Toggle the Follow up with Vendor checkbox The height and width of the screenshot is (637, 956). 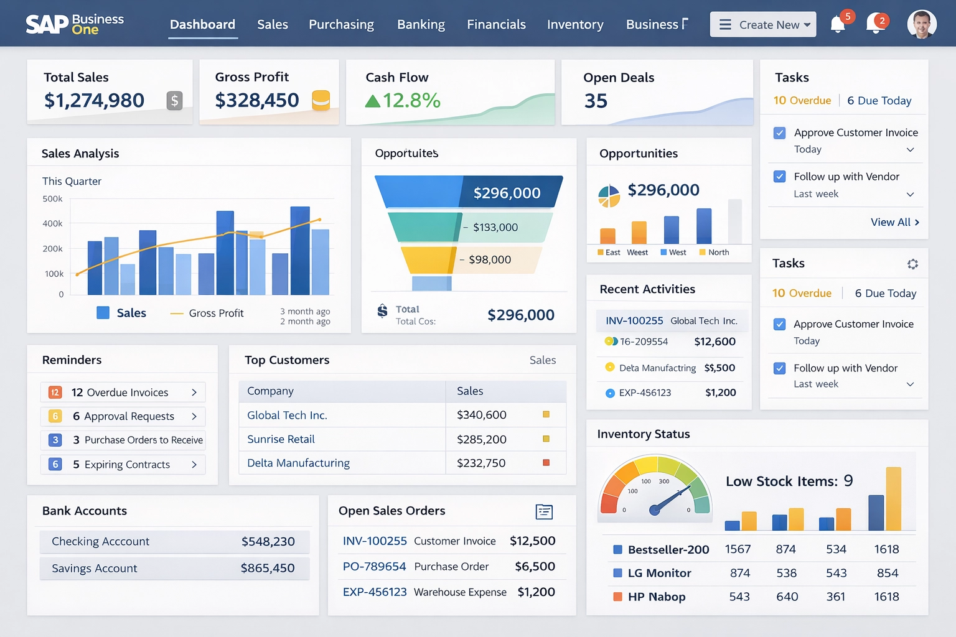click(x=779, y=177)
